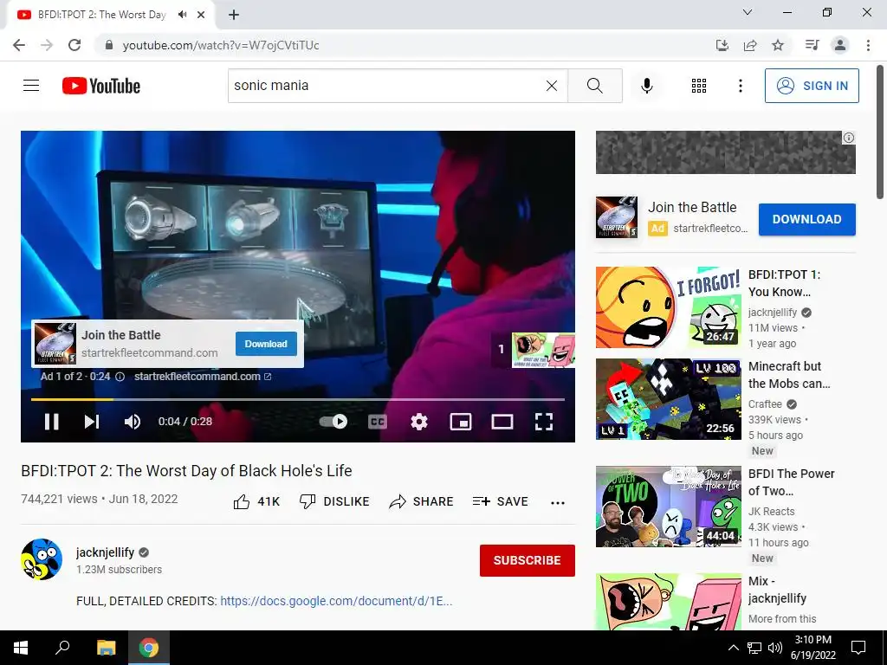The image size is (887, 665).
Task: Open BFDI:TPOT 1 video thumbnail
Action: point(668,307)
